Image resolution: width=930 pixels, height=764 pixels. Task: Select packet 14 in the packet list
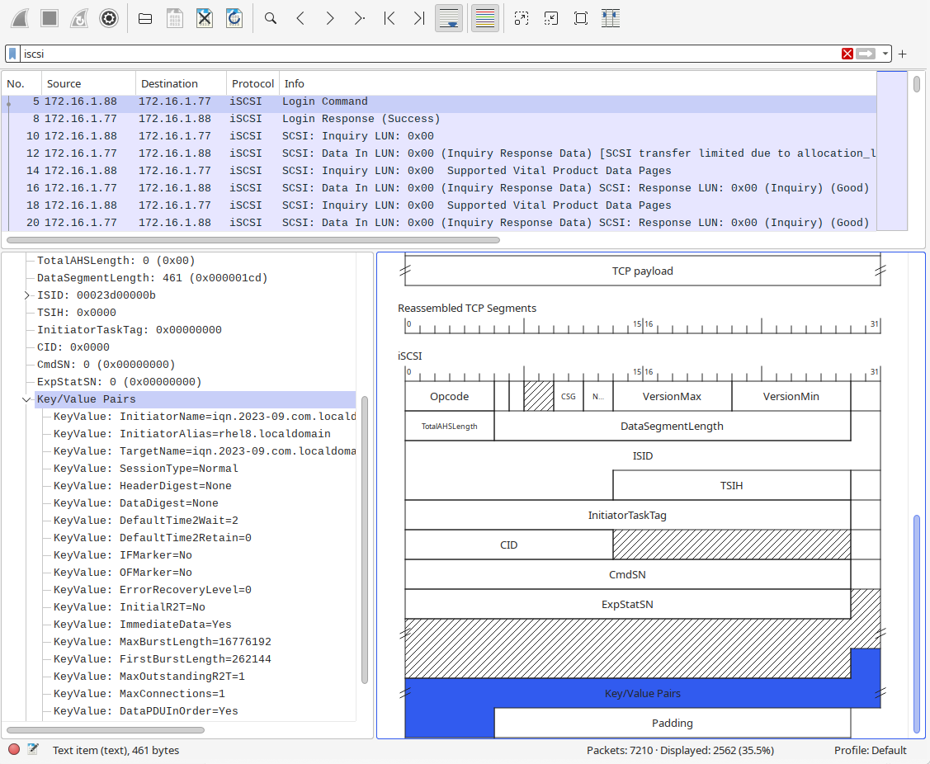[x=439, y=171]
